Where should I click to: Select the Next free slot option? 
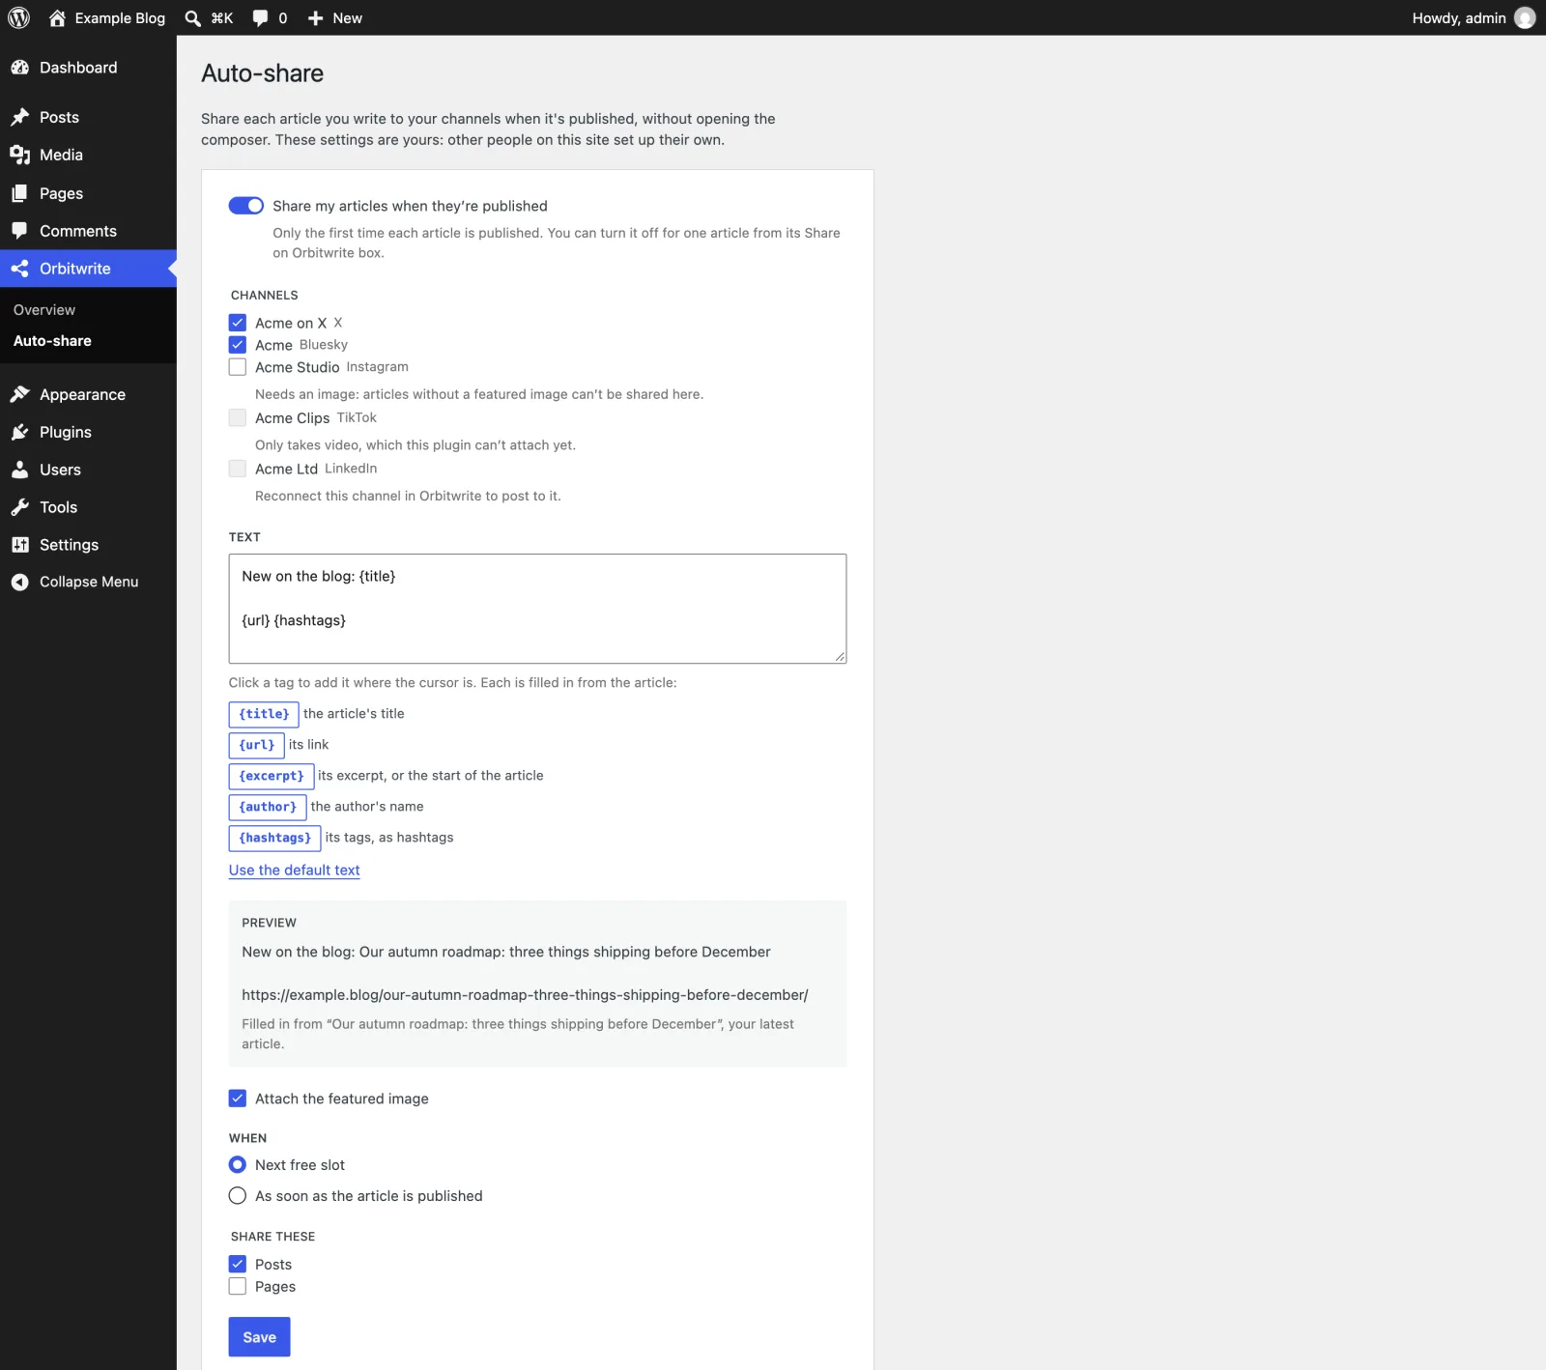coord(238,1165)
